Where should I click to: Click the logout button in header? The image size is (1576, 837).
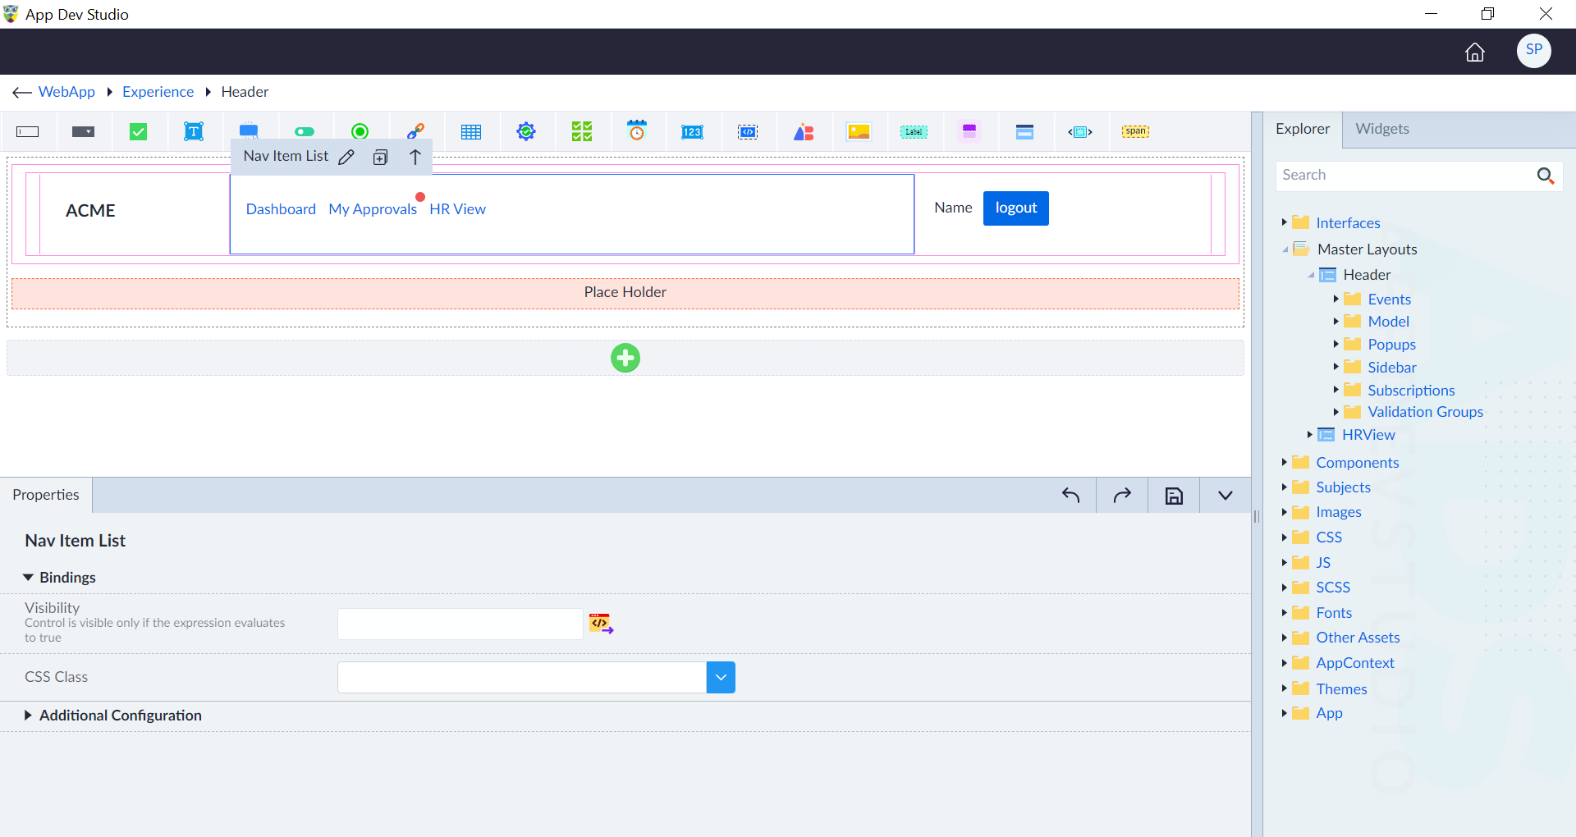(x=1016, y=208)
